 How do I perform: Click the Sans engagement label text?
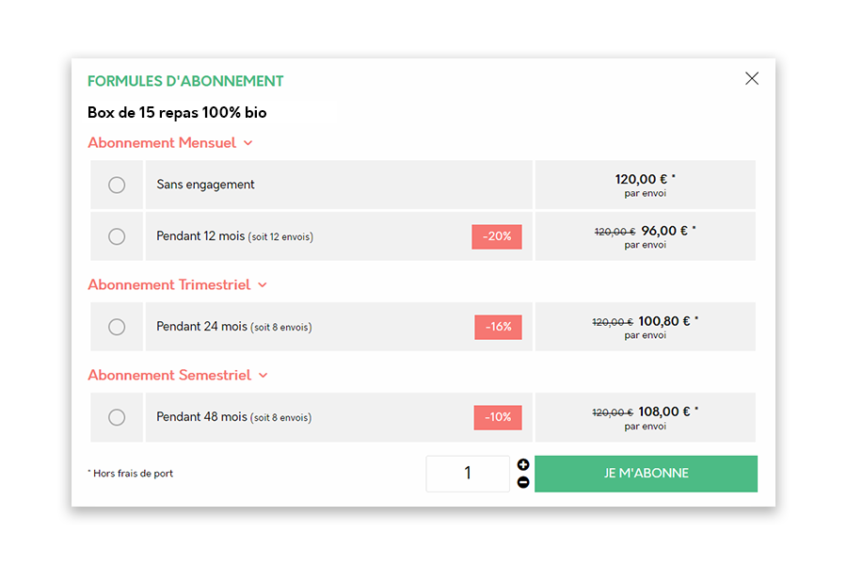tap(205, 185)
